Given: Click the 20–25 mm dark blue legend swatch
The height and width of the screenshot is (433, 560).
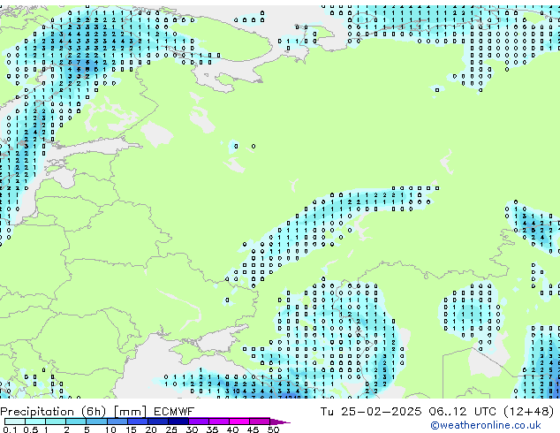Looking at the screenshot, I should [158, 422].
